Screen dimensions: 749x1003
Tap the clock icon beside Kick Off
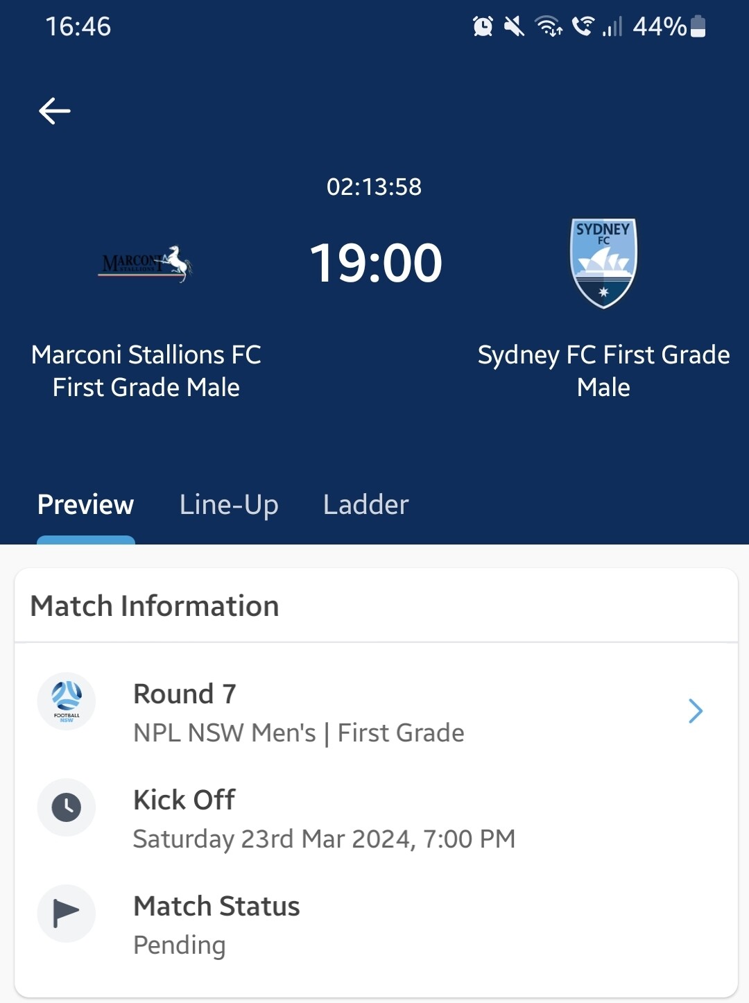pos(66,807)
